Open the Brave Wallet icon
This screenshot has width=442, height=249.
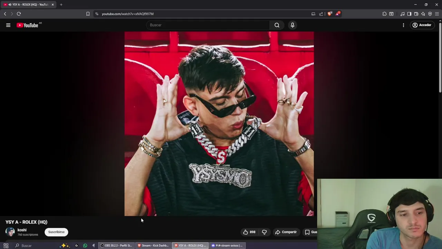click(x=416, y=14)
